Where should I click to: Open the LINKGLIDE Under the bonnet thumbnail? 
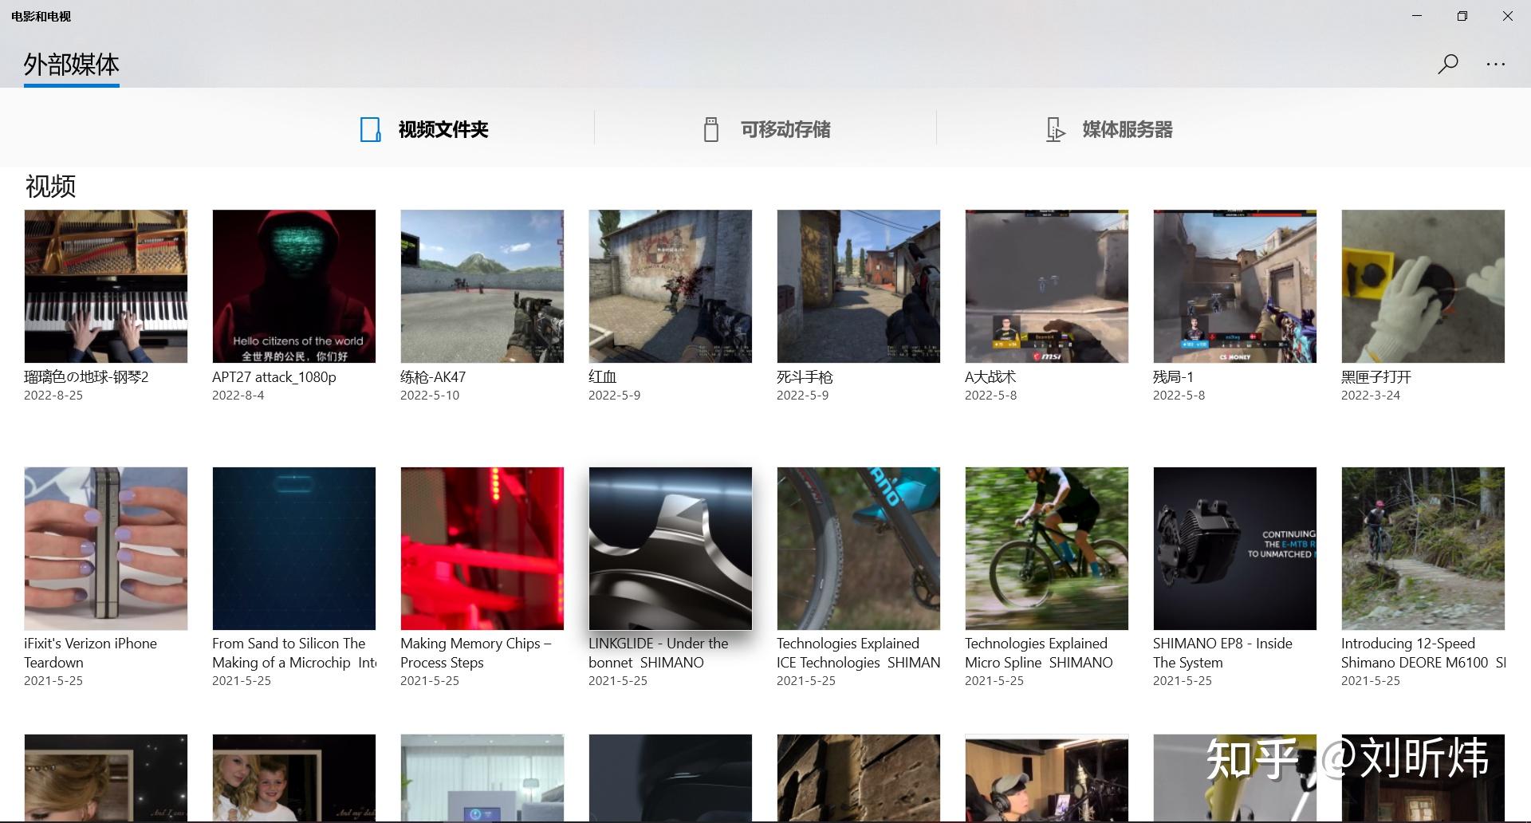click(x=671, y=549)
